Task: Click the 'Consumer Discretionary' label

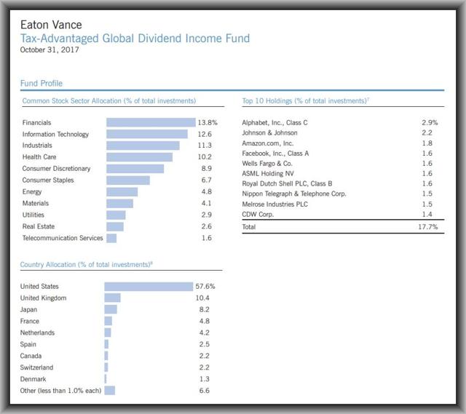Action: (x=56, y=169)
